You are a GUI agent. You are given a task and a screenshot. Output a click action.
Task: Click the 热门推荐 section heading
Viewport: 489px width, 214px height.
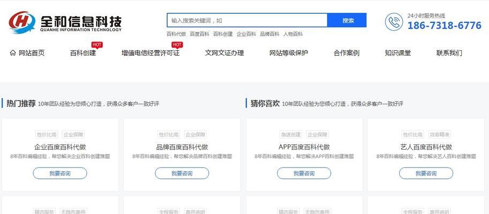(21, 104)
